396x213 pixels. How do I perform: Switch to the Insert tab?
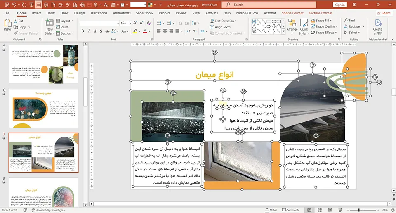tap(36, 13)
